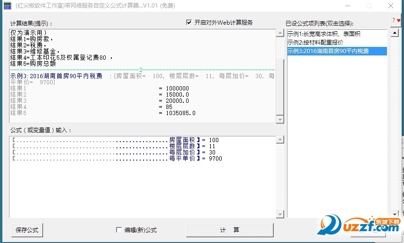The width and height of the screenshot is (404, 243).
Task: Click the 每层加价 value 30 in input
Action: tap(212, 153)
